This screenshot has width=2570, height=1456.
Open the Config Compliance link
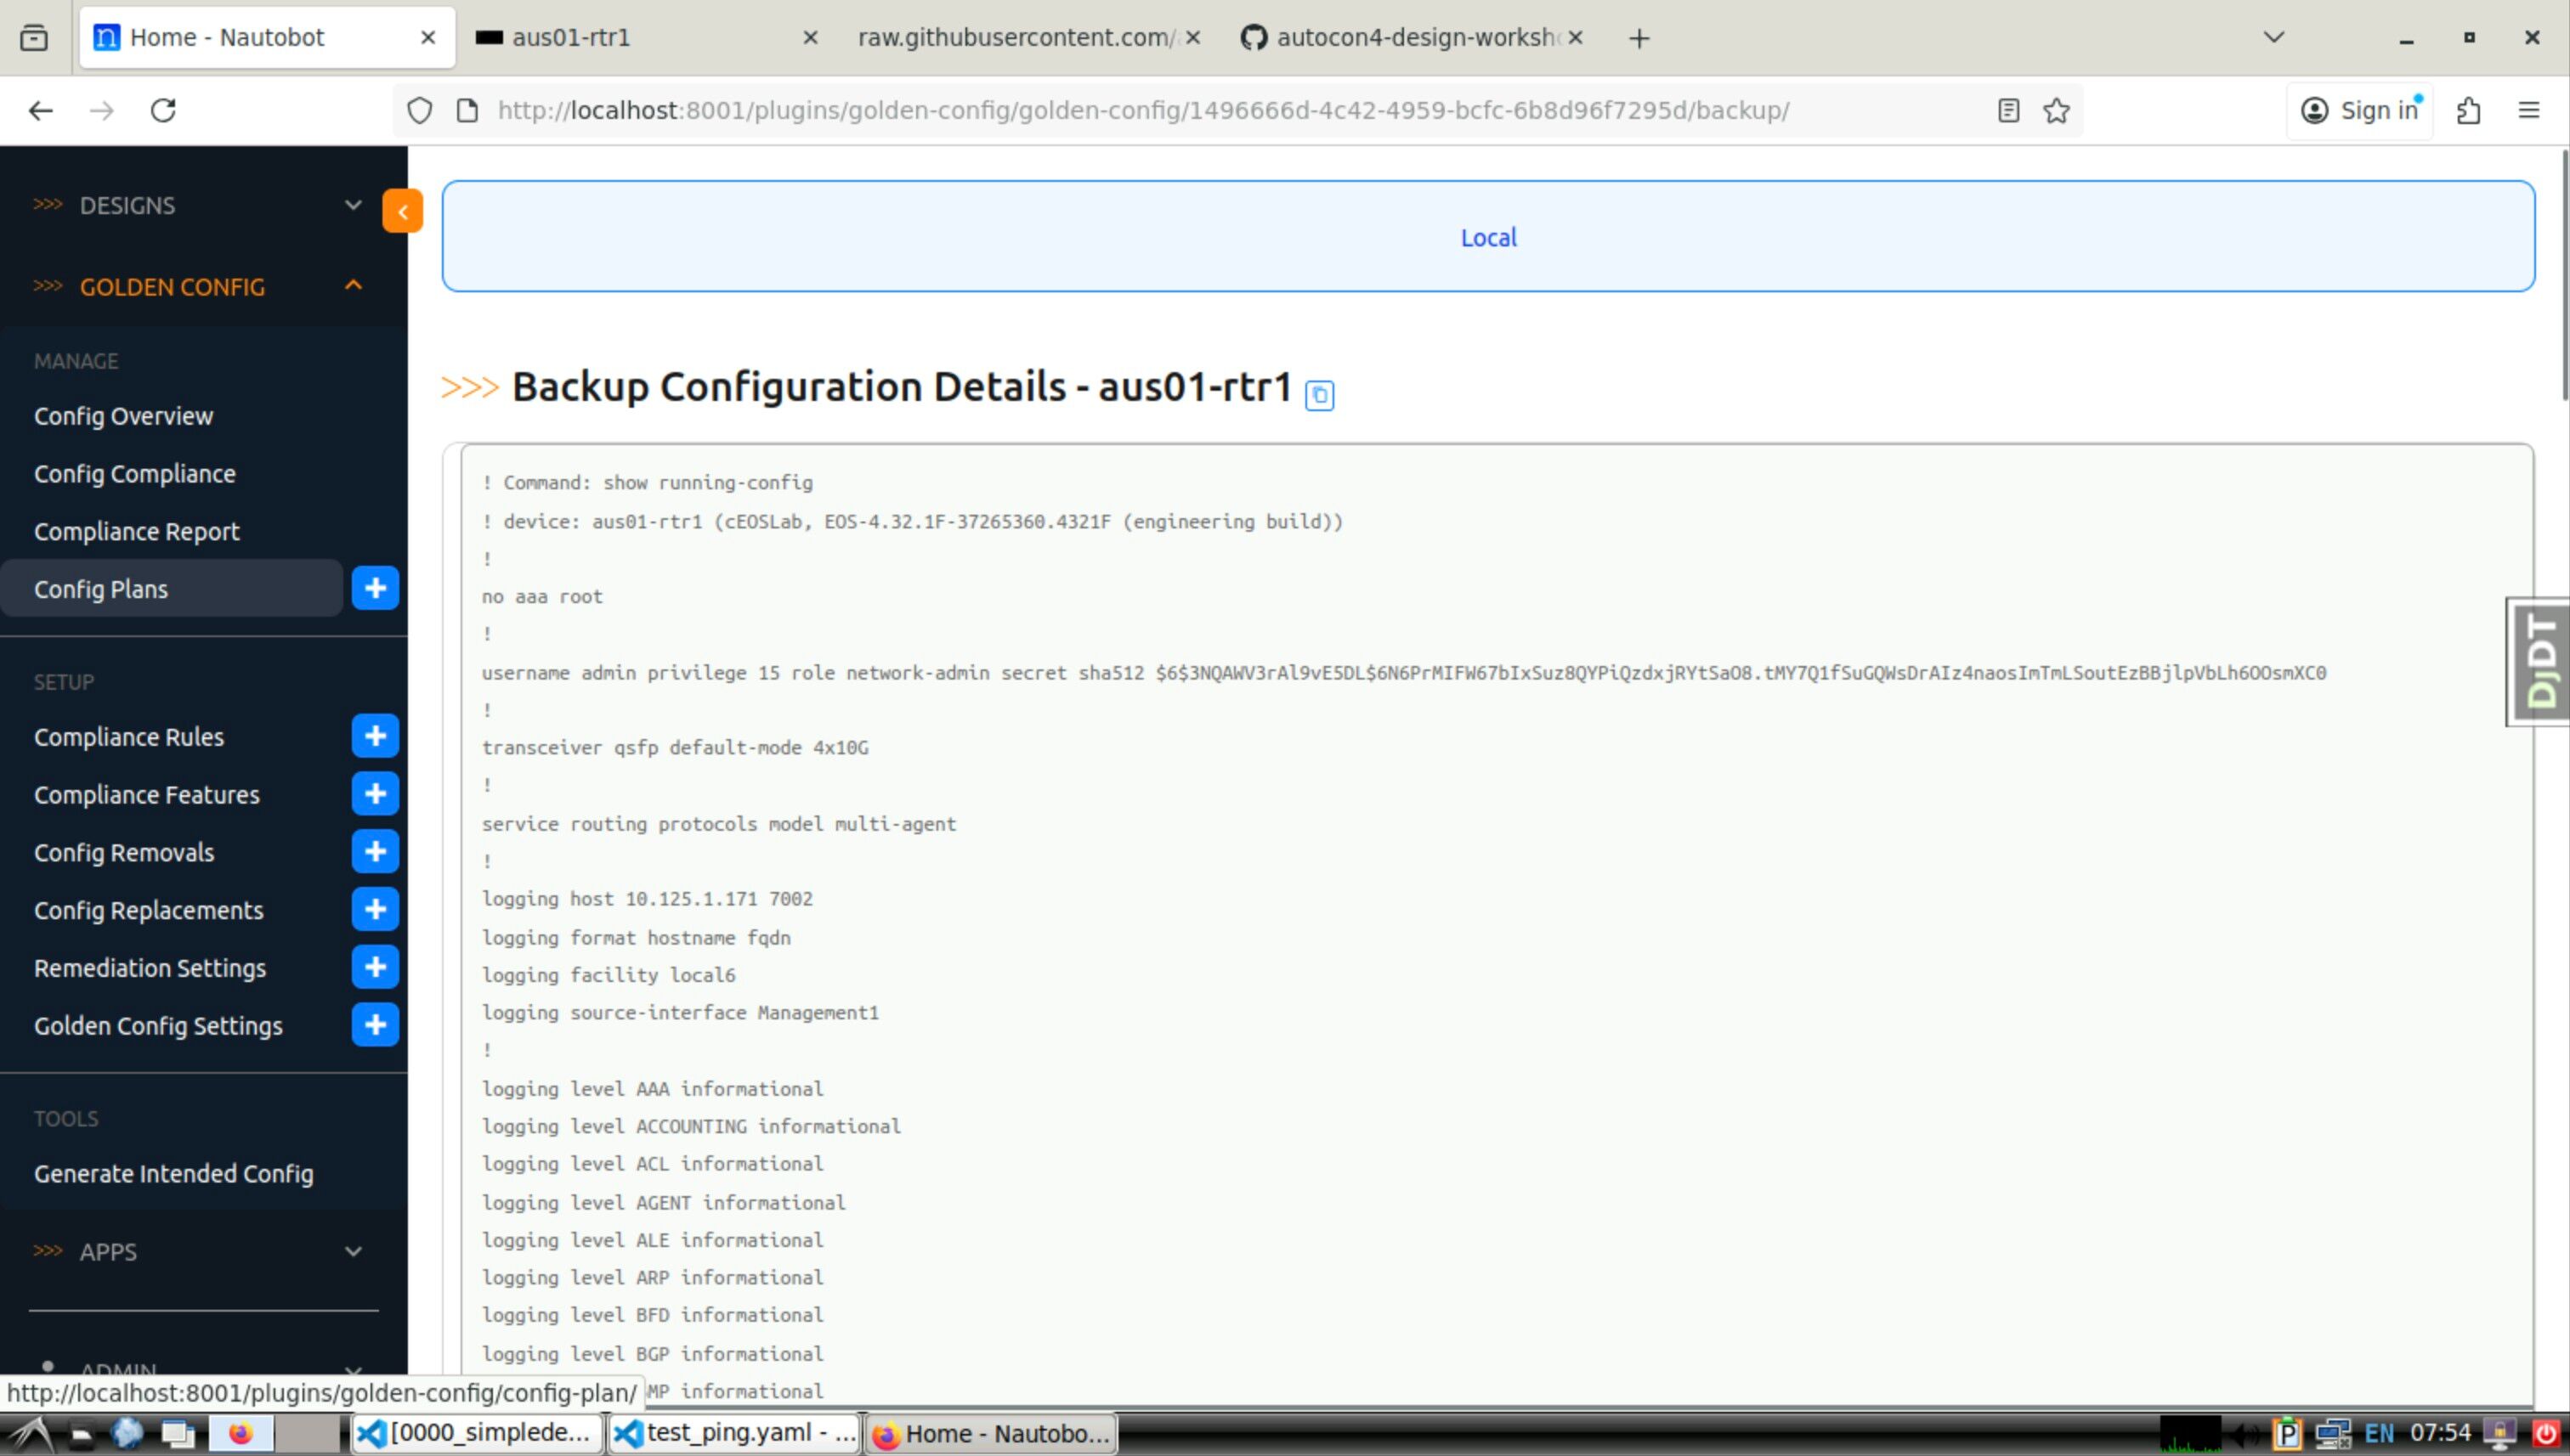tap(135, 474)
